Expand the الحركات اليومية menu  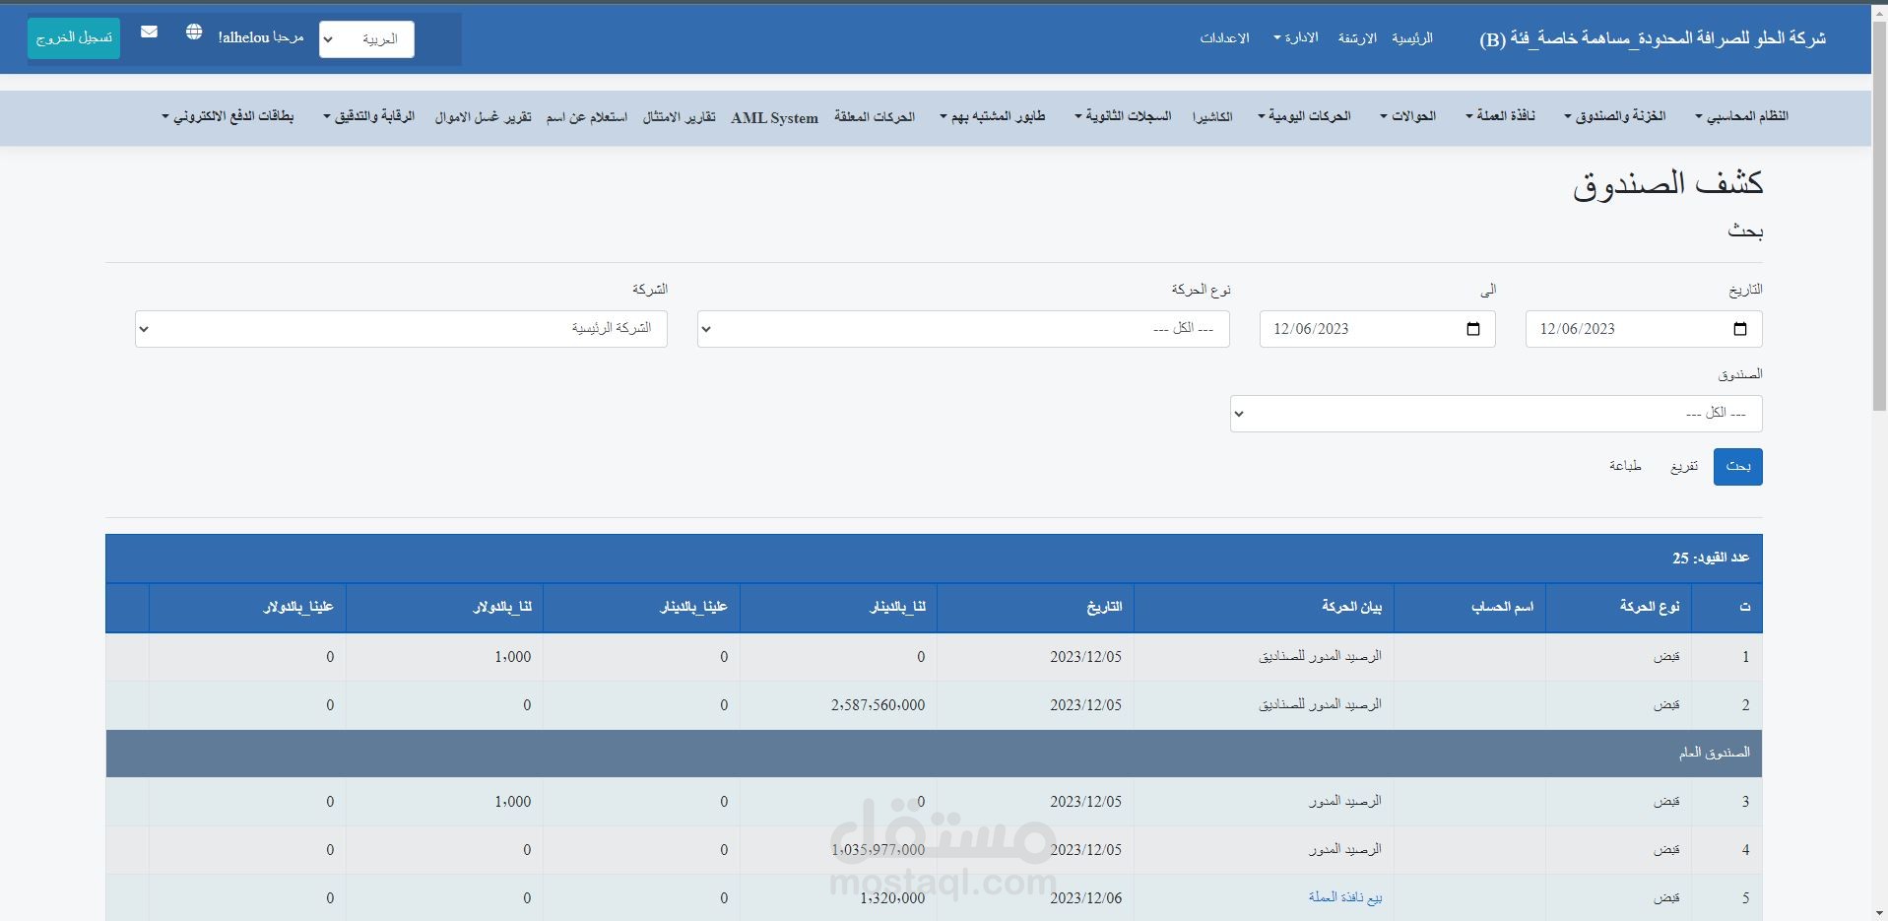pos(1304,116)
